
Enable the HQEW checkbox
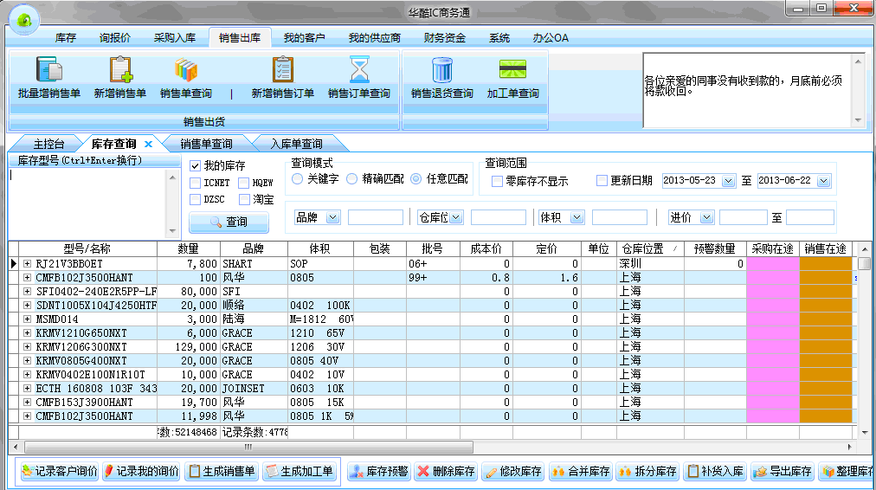(x=243, y=183)
